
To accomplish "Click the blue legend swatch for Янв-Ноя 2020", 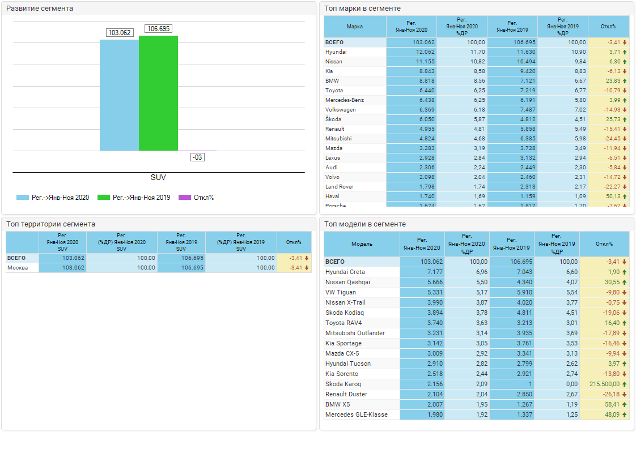I will (22, 198).
